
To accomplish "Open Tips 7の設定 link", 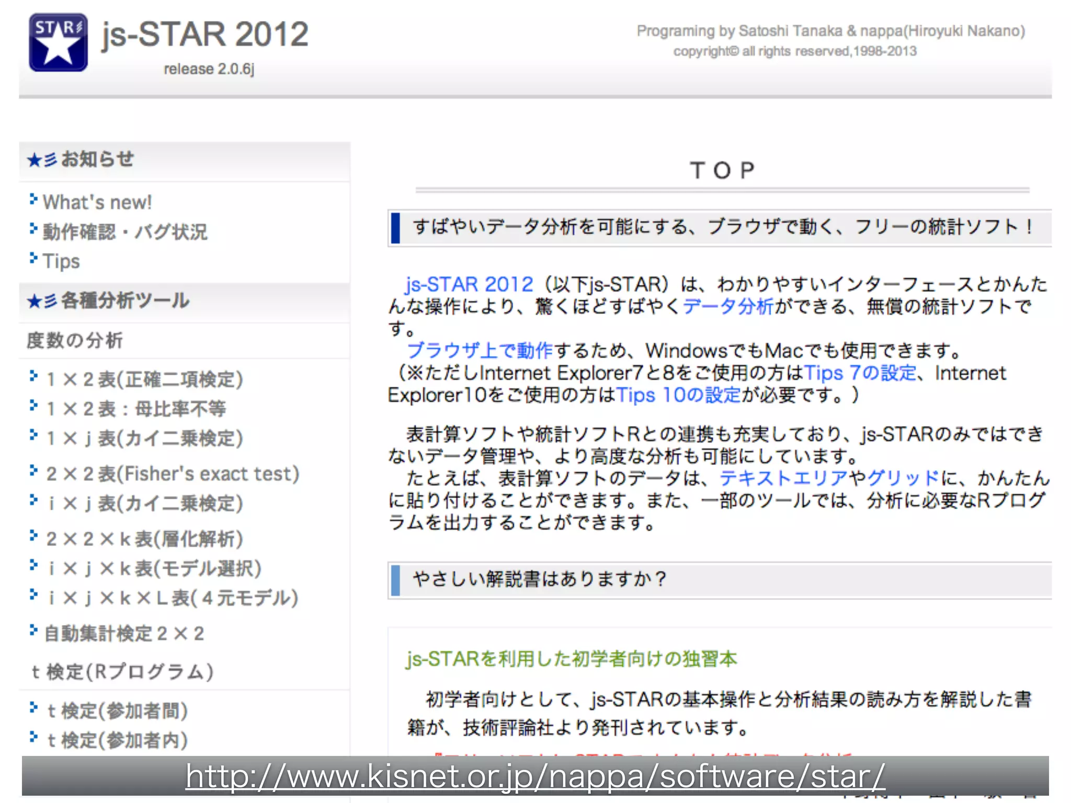I will [x=860, y=373].
